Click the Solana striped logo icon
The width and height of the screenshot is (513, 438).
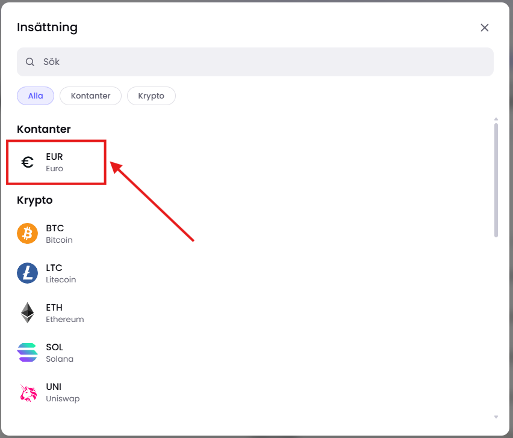coord(28,353)
